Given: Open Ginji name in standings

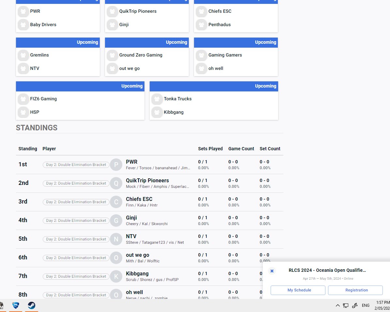Looking at the screenshot, I should (x=131, y=218).
